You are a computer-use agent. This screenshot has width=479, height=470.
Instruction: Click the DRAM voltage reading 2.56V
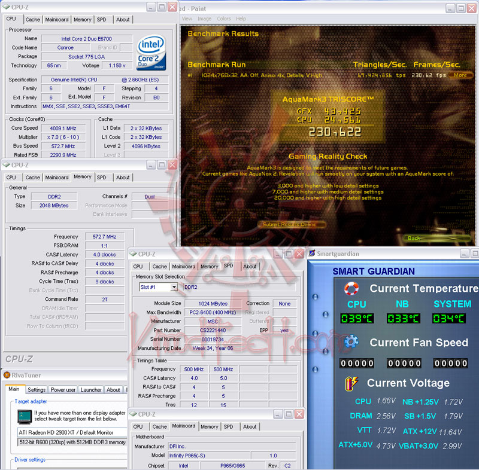(386, 416)
